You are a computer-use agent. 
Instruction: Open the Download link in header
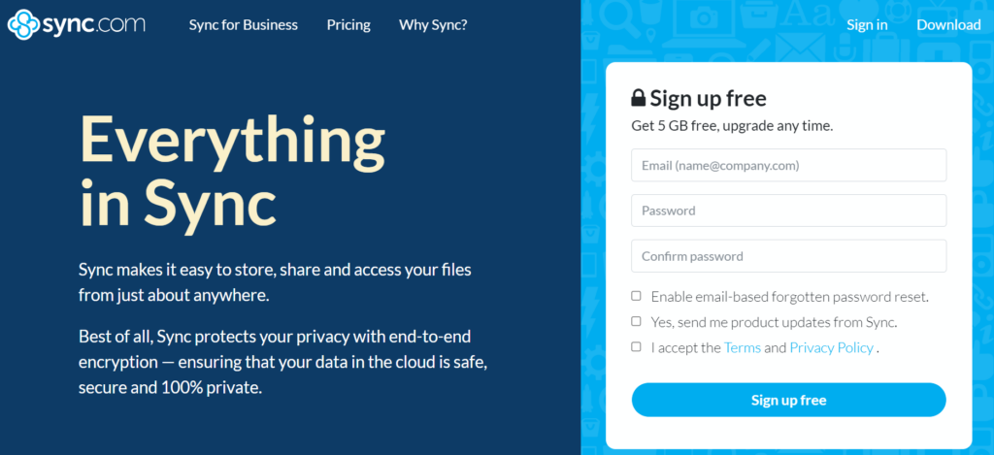point(948,25)
